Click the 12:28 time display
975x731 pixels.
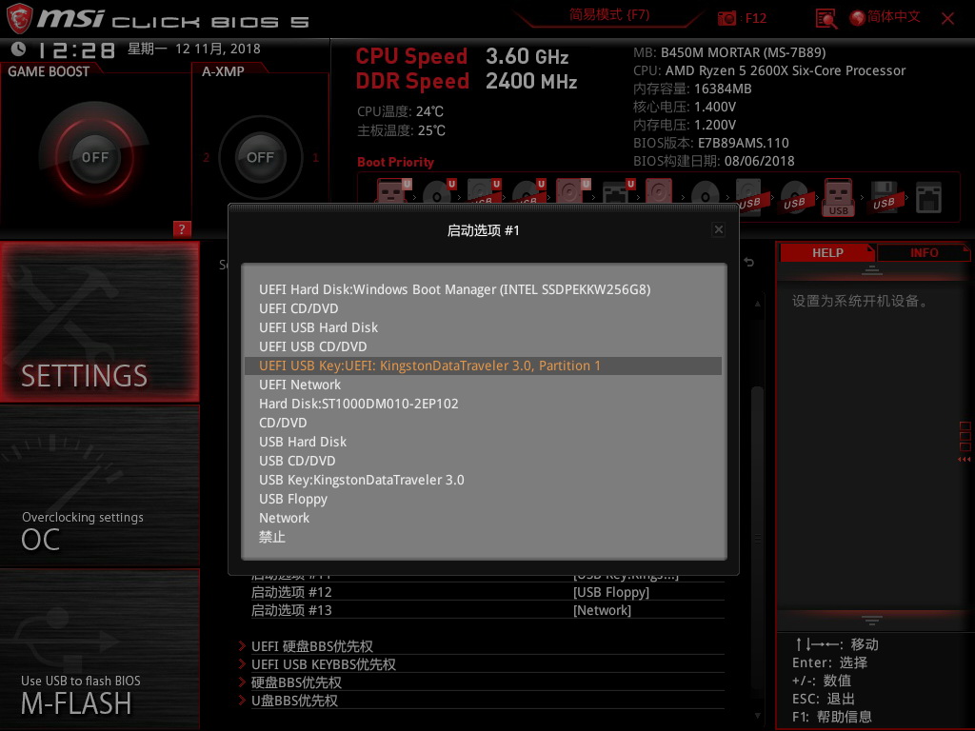76,49
